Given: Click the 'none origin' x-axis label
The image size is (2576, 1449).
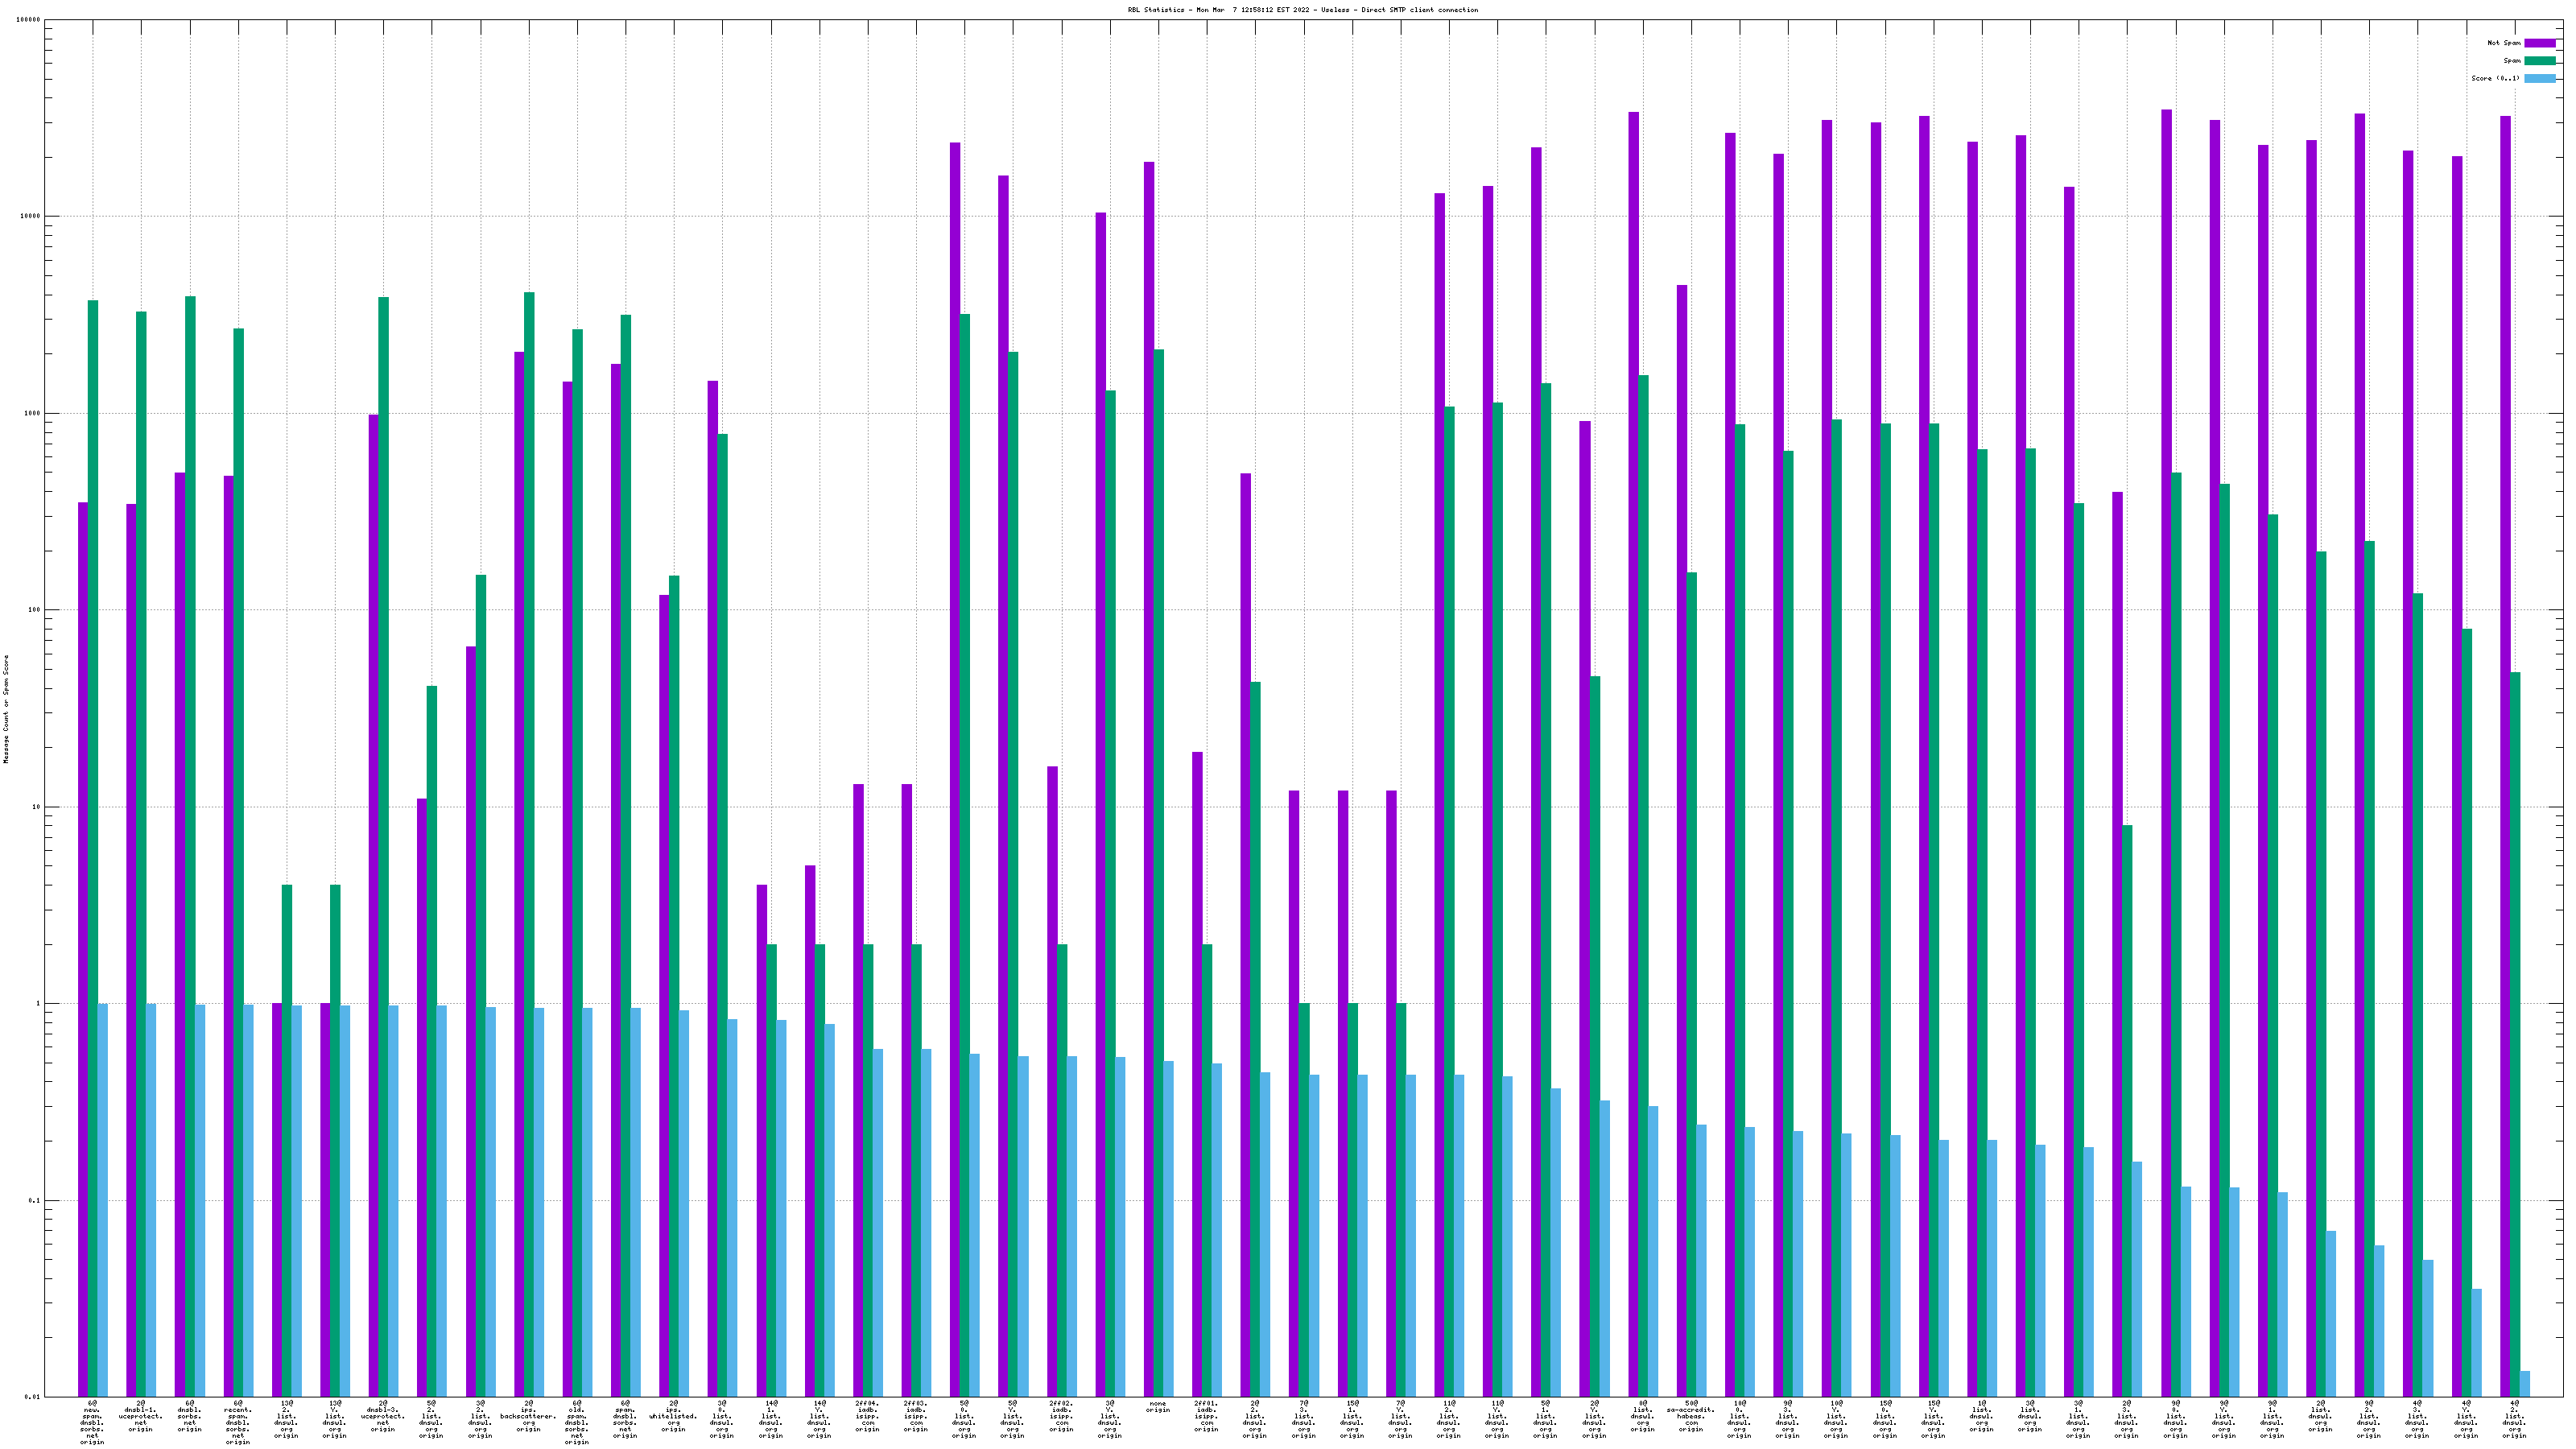Looking at the screenshot, I should point(1158,1407).
